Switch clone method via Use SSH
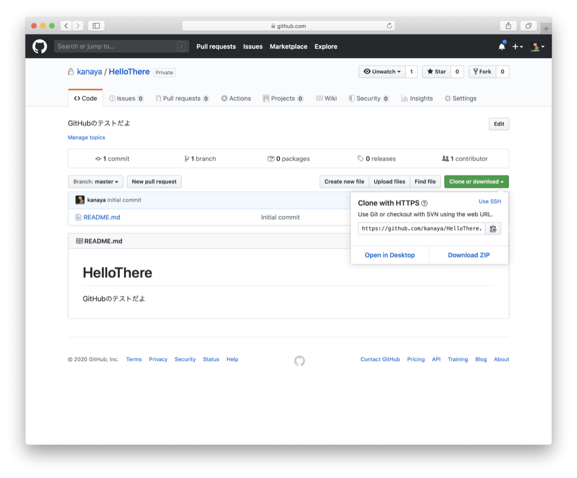The height and width of the screenshot is (478, 577). tap(490, 201)
